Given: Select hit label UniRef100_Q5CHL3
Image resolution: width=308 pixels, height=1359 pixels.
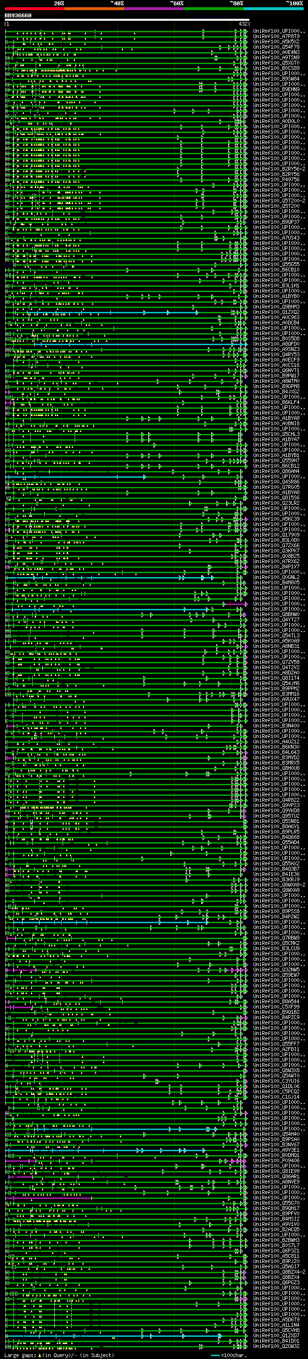Looking at the screenshot, I should click(276, 434).
